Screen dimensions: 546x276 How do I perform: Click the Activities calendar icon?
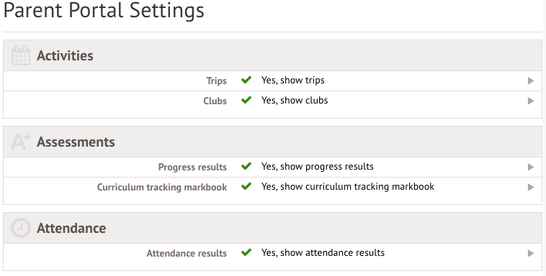[x=21, y=55]
